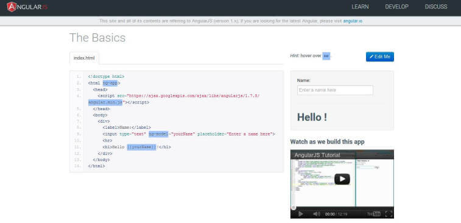Play the AngularJS Tutorial video via center button
Screen dimensions: 461x223
pyautogui.click(x=342, y=179)
